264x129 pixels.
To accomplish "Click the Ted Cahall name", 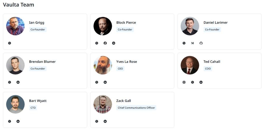I will [x=212, y=62].
